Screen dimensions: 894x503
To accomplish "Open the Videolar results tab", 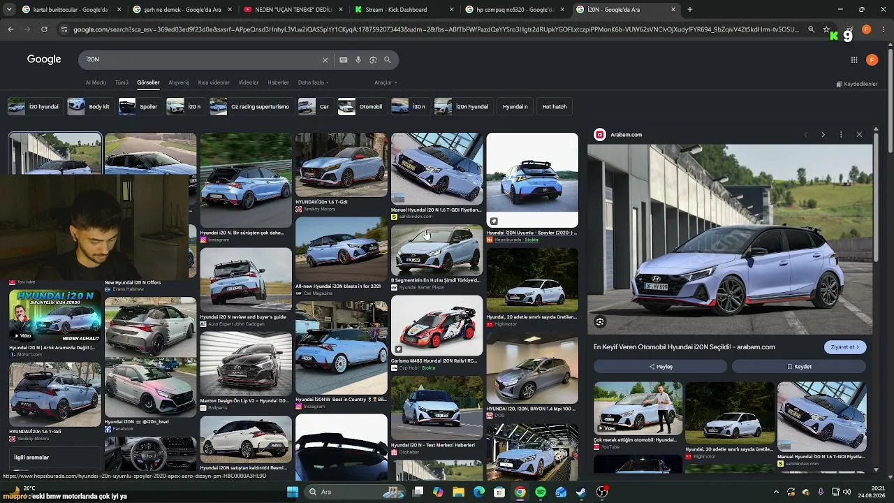I will 249,82.
